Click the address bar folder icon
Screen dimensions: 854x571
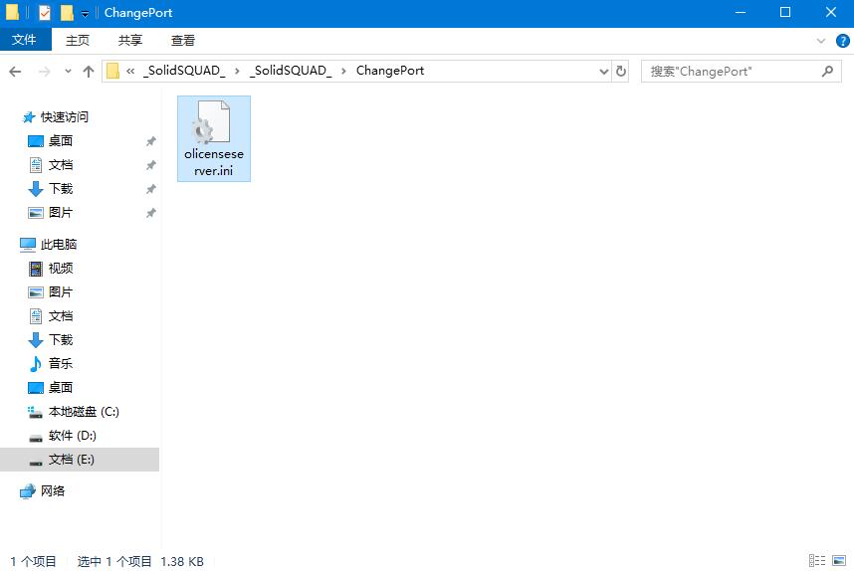click(112, 71)
